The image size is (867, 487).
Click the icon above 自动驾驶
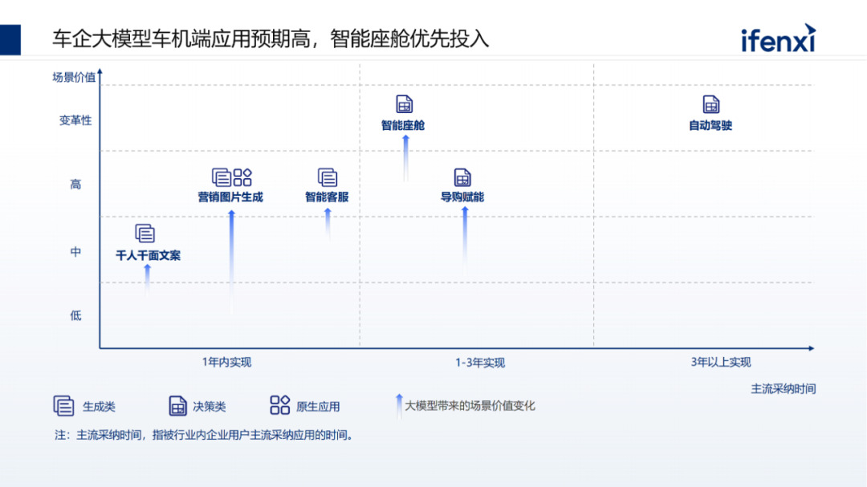pyautogui.click(x=711, y=104)
